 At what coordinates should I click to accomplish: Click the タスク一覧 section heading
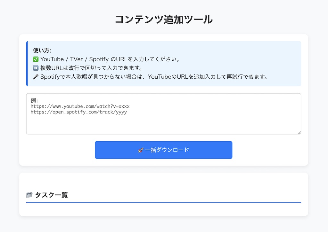pos(51,195)
